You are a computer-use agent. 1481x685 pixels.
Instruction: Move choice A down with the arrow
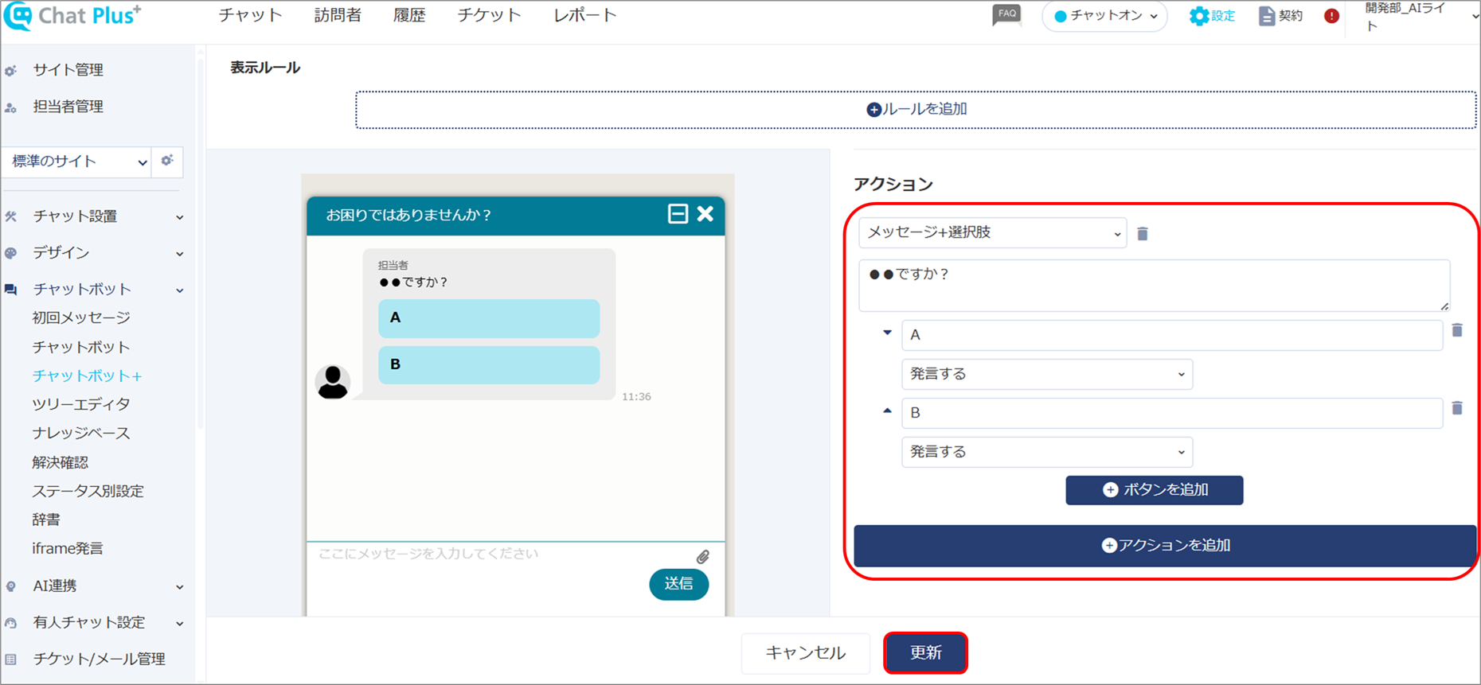click(887, 333)
